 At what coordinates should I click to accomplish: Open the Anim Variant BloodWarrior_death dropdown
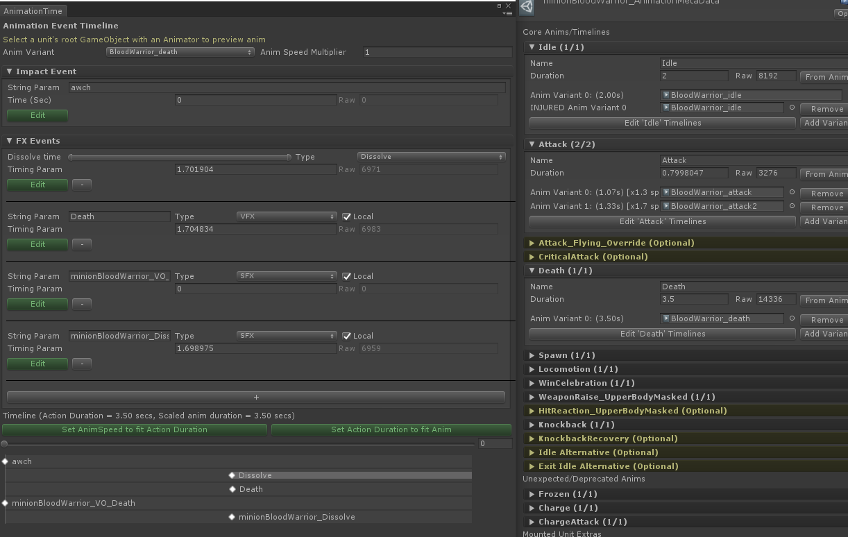pyautogui.click(x=180, y=52)
